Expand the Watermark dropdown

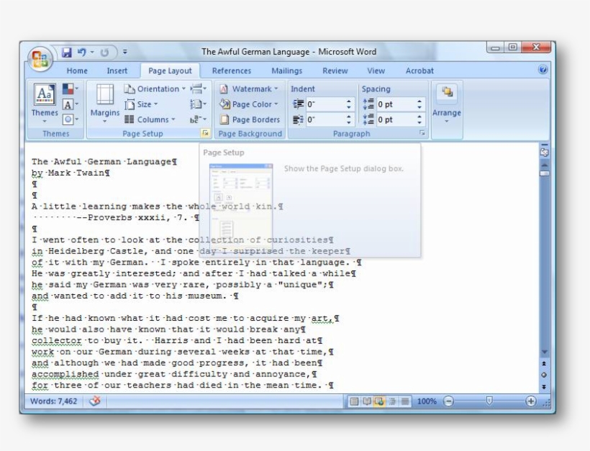pos(249,89)
